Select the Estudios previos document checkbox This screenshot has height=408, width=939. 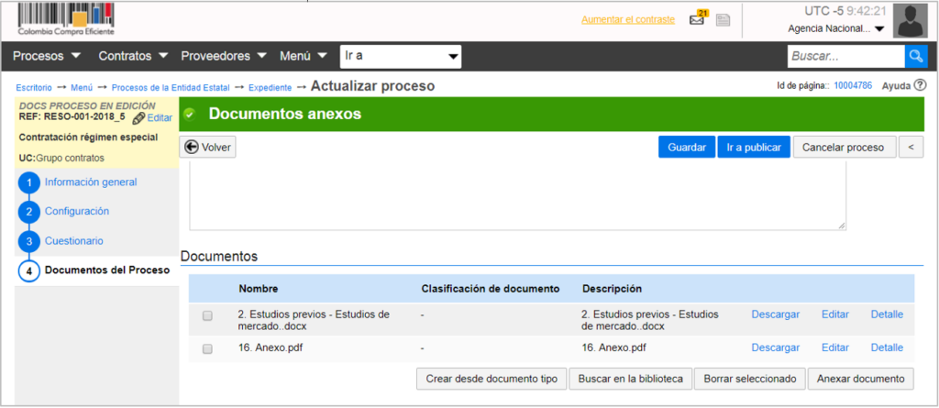tap(207, 315)
